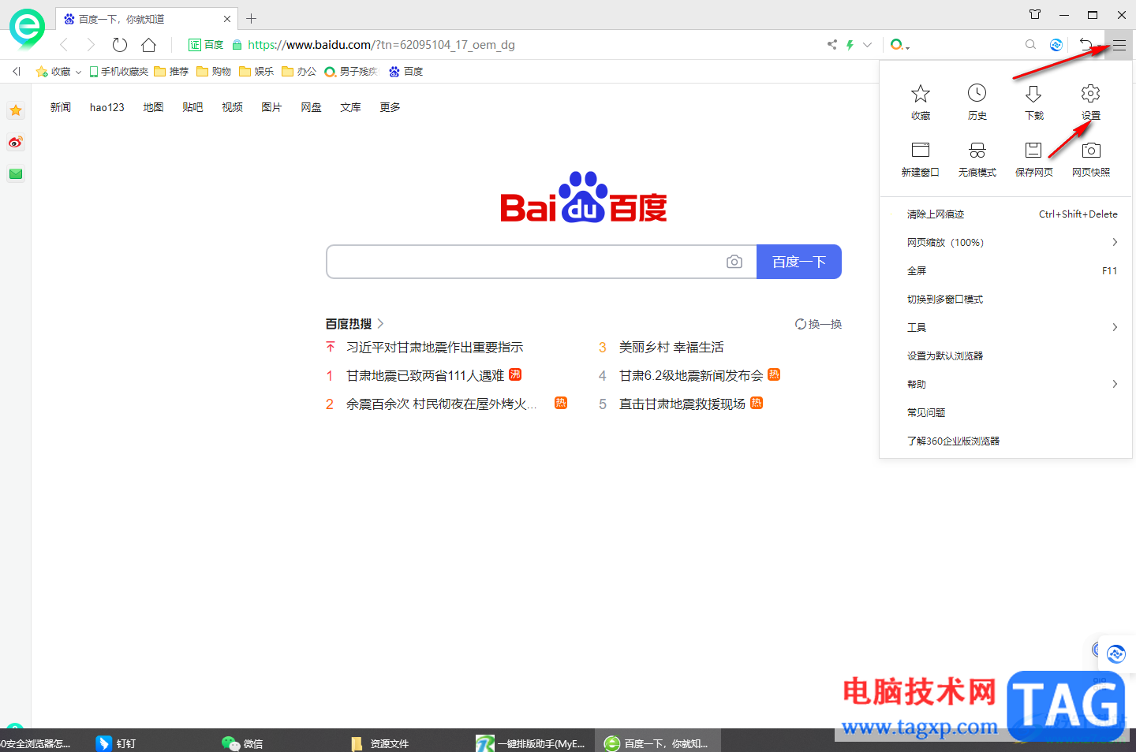Viewport: 1136px width, 752px height.
Task: Save the webpage via 保存网页 icon
Action: 1033,158
